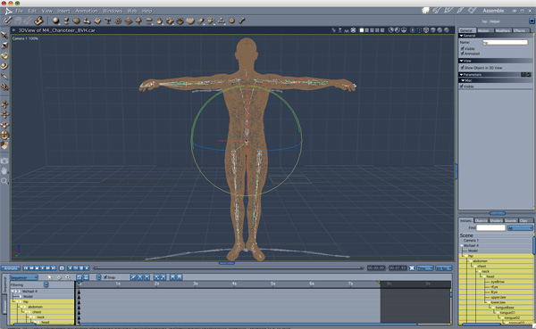Toggle Show Object in 3D View checkbox
The image size is (536, 329).
pos(462,68)
